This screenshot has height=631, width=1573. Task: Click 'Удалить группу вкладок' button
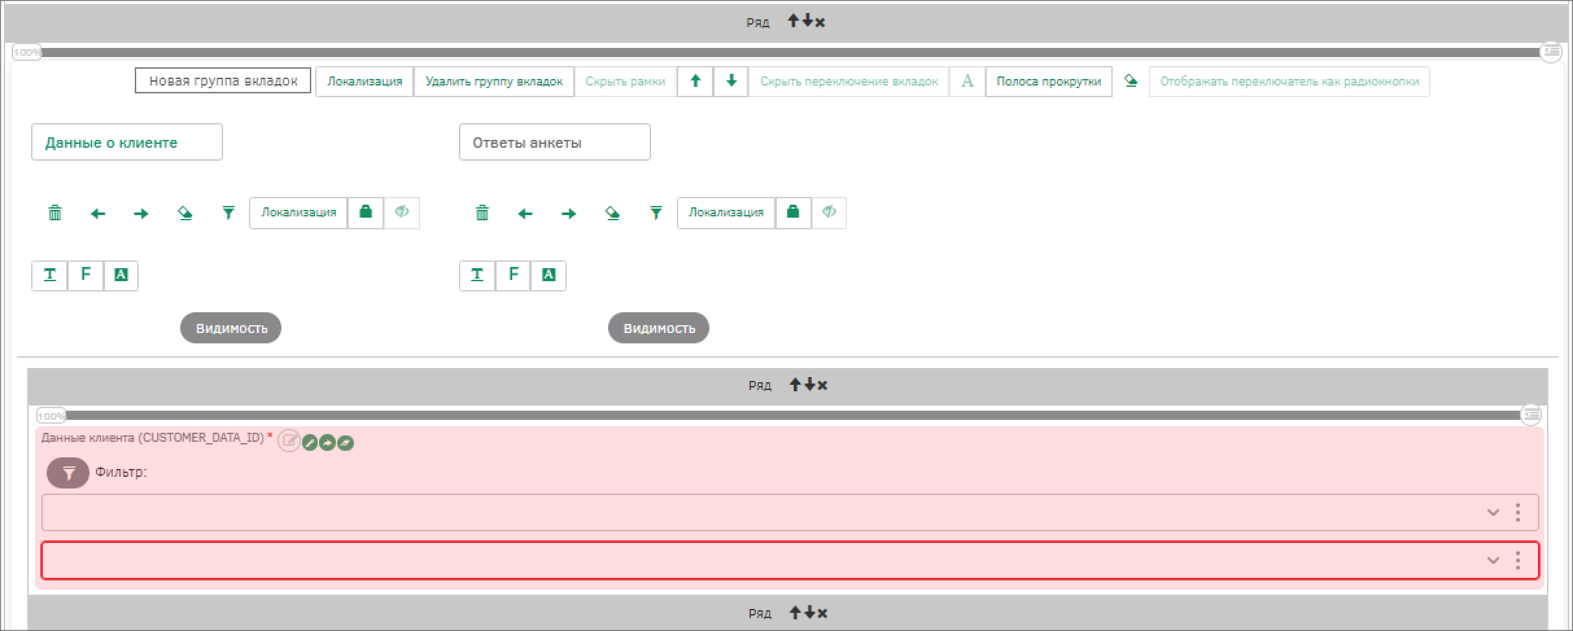coord(493,82)
